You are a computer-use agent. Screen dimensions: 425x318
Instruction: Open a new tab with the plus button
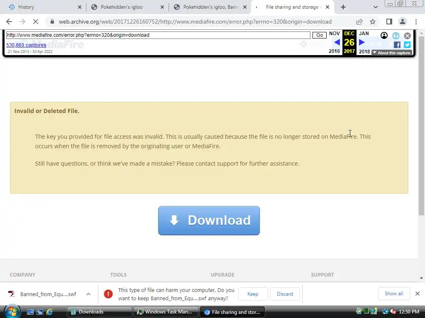343,7
